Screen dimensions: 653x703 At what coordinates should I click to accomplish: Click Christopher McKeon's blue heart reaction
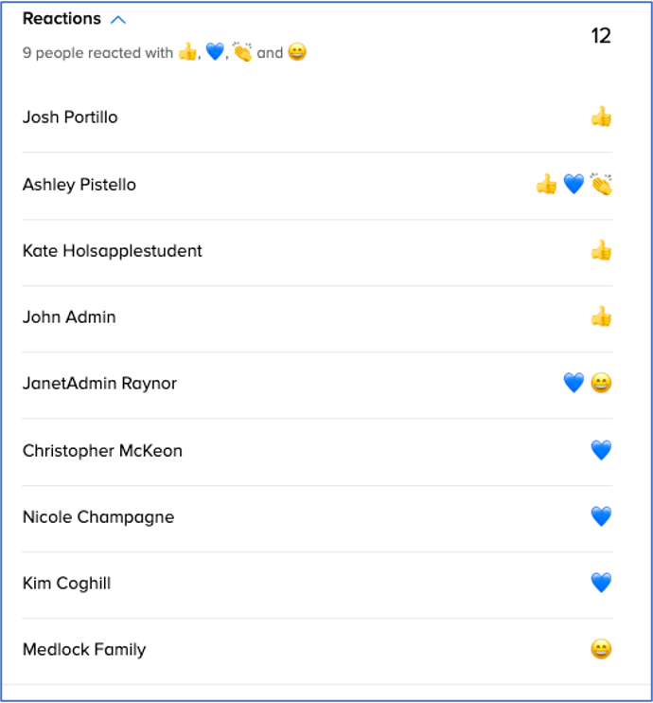point(601,451)
